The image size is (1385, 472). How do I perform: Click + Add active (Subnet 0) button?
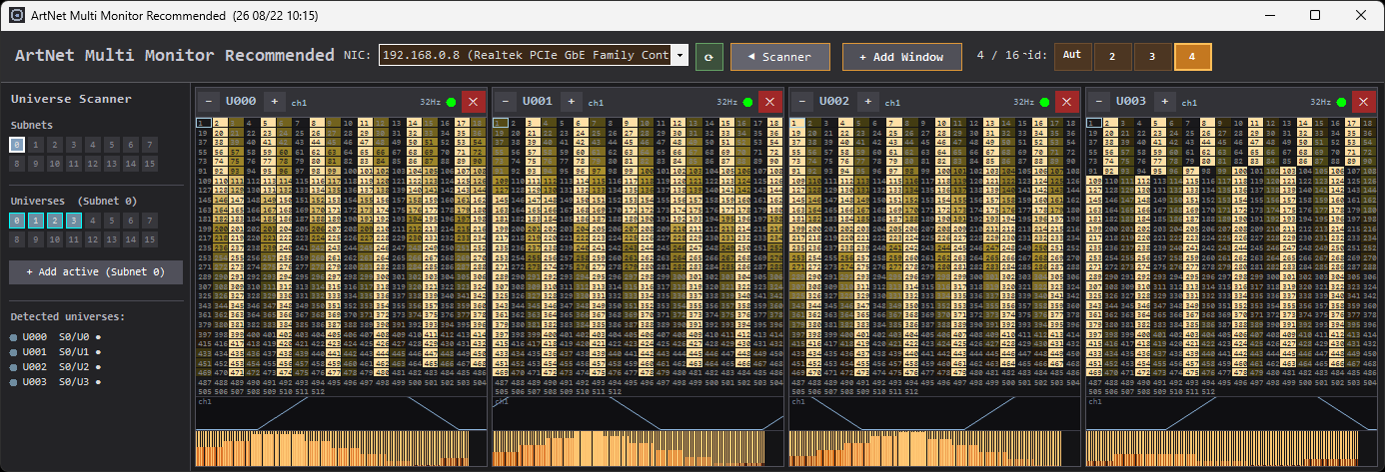(x=96, y=272)
